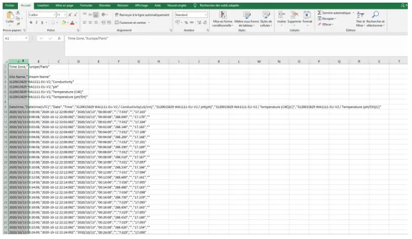Click the Select All corner triangle

tap(6, 62)
